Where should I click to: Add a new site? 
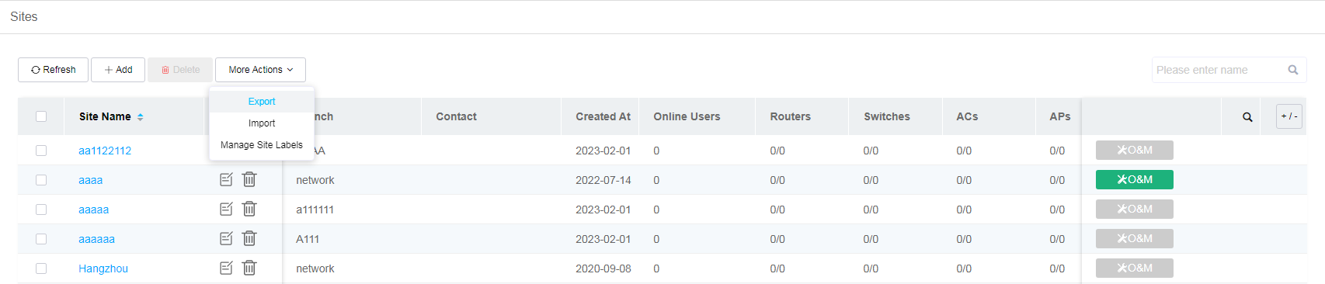tap(118, 70)
